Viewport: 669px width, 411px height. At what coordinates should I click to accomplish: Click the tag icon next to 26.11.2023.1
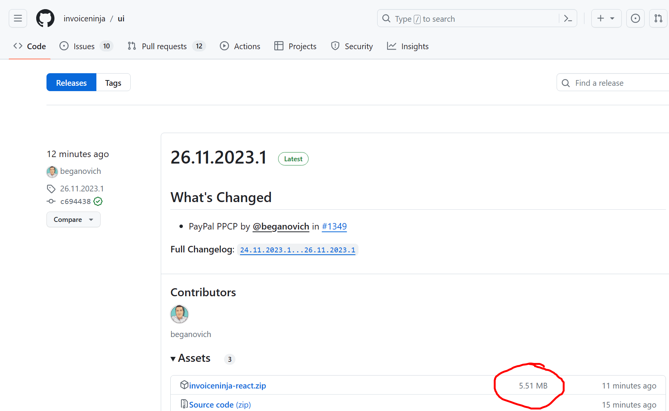(x=51, y=189)
